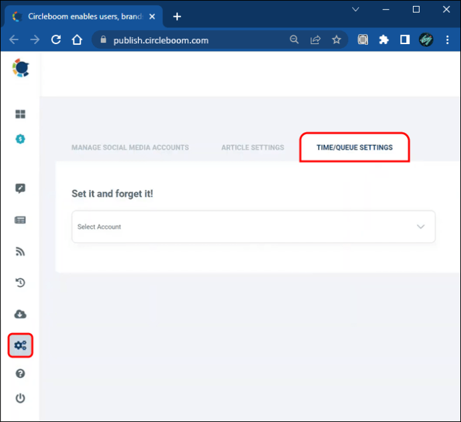Select the Time/Queue Settings tab
The height and width of the screenshot is (422, 461).
[x=355, y=148]
